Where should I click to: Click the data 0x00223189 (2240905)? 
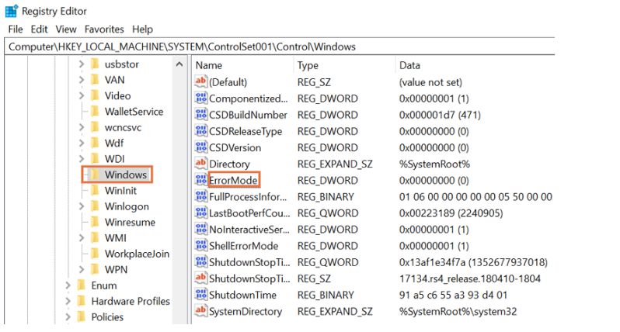point(451,213)
